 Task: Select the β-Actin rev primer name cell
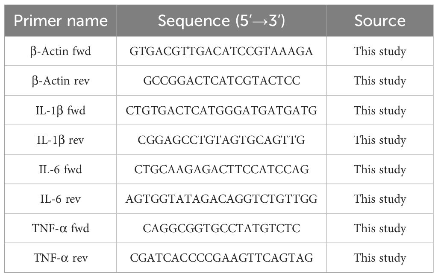(x=61, y=81)
